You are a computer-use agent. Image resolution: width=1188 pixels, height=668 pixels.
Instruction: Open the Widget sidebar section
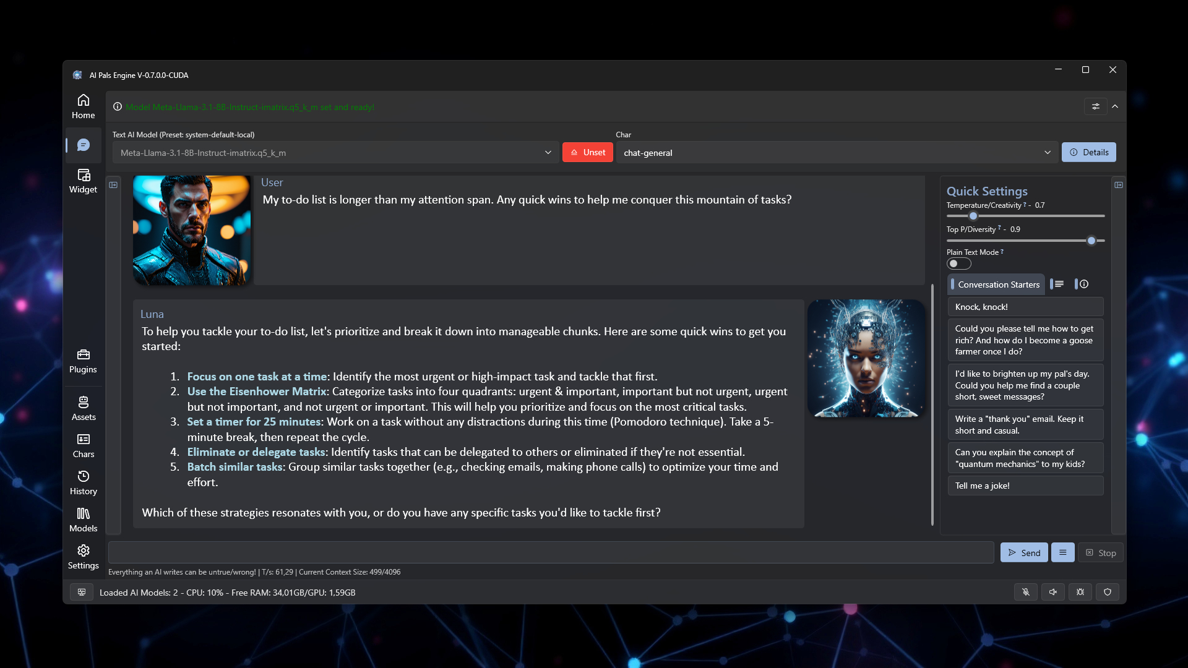[83, 181]
